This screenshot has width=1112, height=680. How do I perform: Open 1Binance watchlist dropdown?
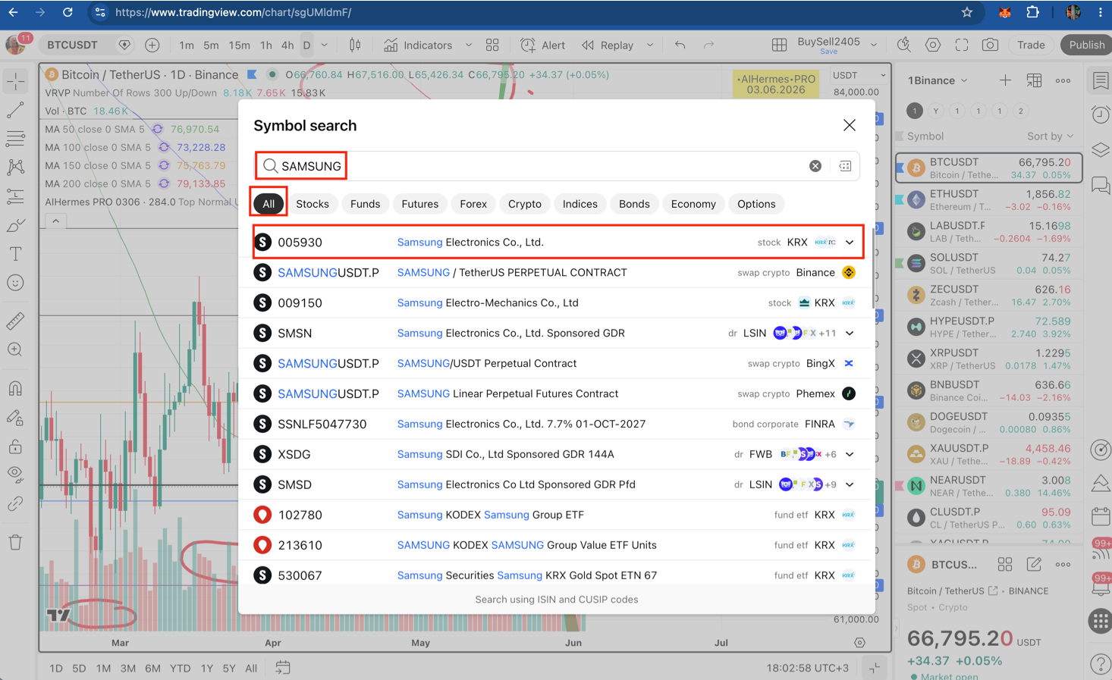click(938, 80)
